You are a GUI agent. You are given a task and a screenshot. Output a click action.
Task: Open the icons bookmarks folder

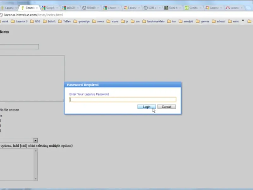pyautogui.click(x=113, y=21)
